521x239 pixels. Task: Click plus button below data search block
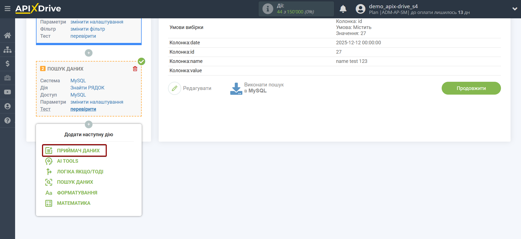tap(89, 124)
